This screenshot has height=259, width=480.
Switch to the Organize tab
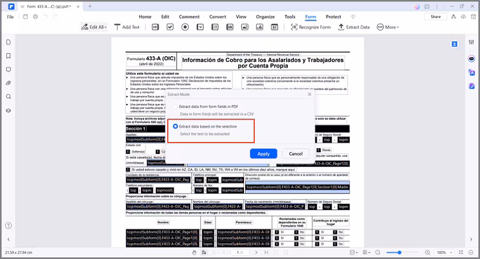point(266,17)
